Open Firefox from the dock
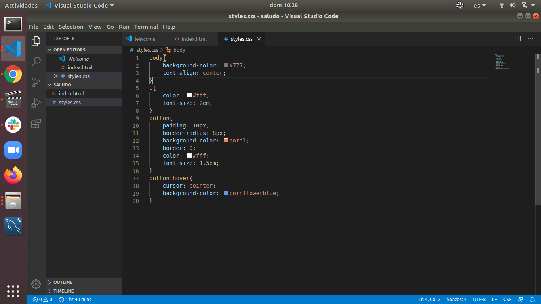Viewport: 541px width, 304px height. tap(13, 175)
